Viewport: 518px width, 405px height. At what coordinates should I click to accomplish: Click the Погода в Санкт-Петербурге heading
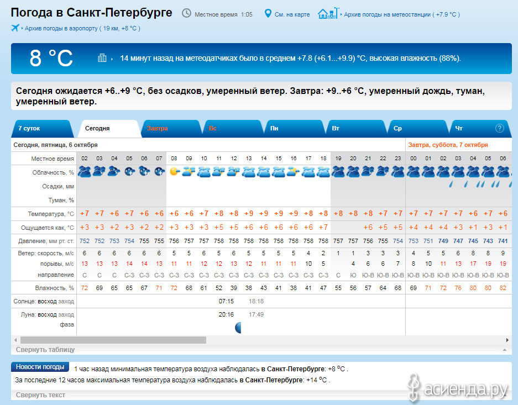click(x=92, y=13)
